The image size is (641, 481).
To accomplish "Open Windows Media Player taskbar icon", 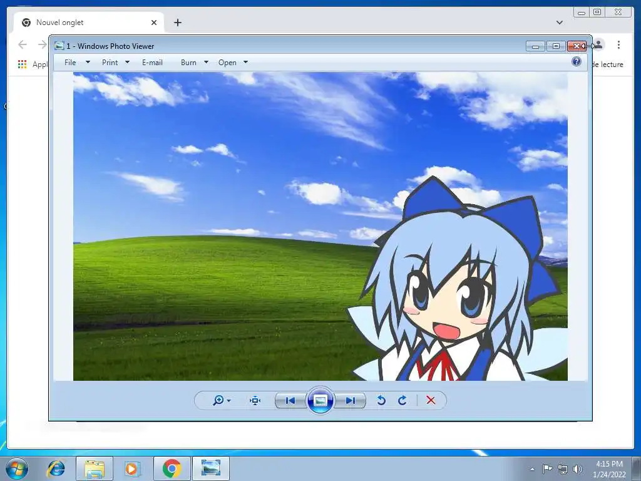I will tap(131, 468).
